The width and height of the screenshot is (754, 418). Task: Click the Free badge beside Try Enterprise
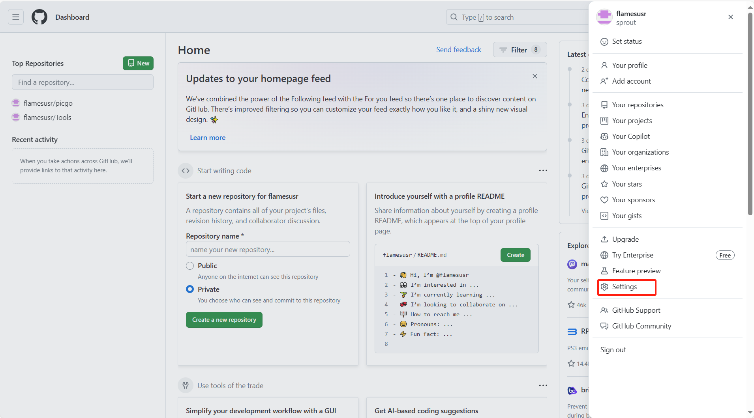(725, 255)
